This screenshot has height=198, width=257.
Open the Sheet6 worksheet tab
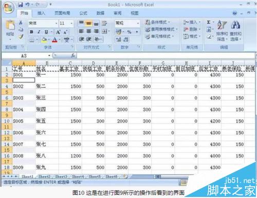point(112,176)
